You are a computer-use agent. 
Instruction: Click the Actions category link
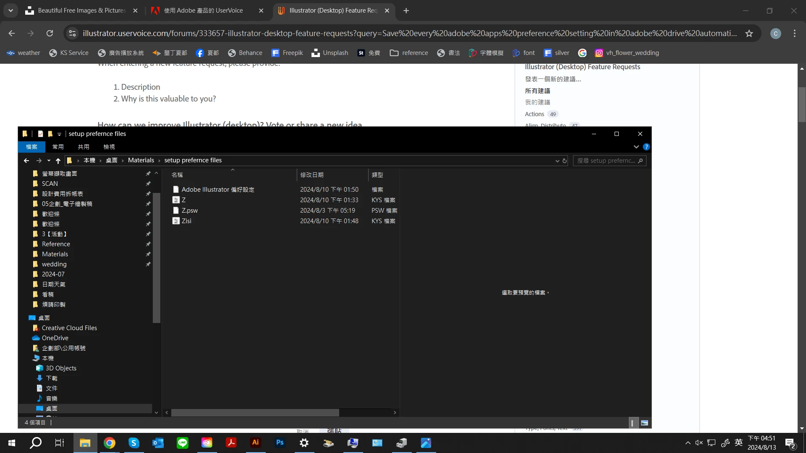click(x=534, y=114)
